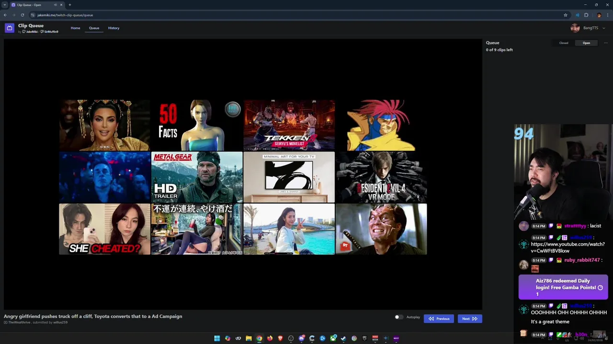The width and height of the screenshot is (613, 344).
Task: Open the Resident Evil 4 VR Mode thumbnail
Action: coord(381,177)
